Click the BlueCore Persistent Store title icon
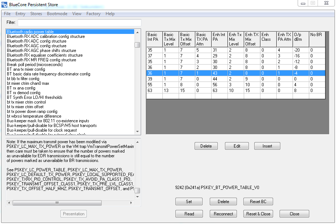Viewport: 336px width, 224px height. (4, 4)
